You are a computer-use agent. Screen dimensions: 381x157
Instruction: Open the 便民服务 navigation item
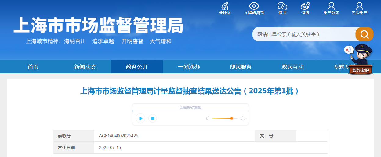241,67
